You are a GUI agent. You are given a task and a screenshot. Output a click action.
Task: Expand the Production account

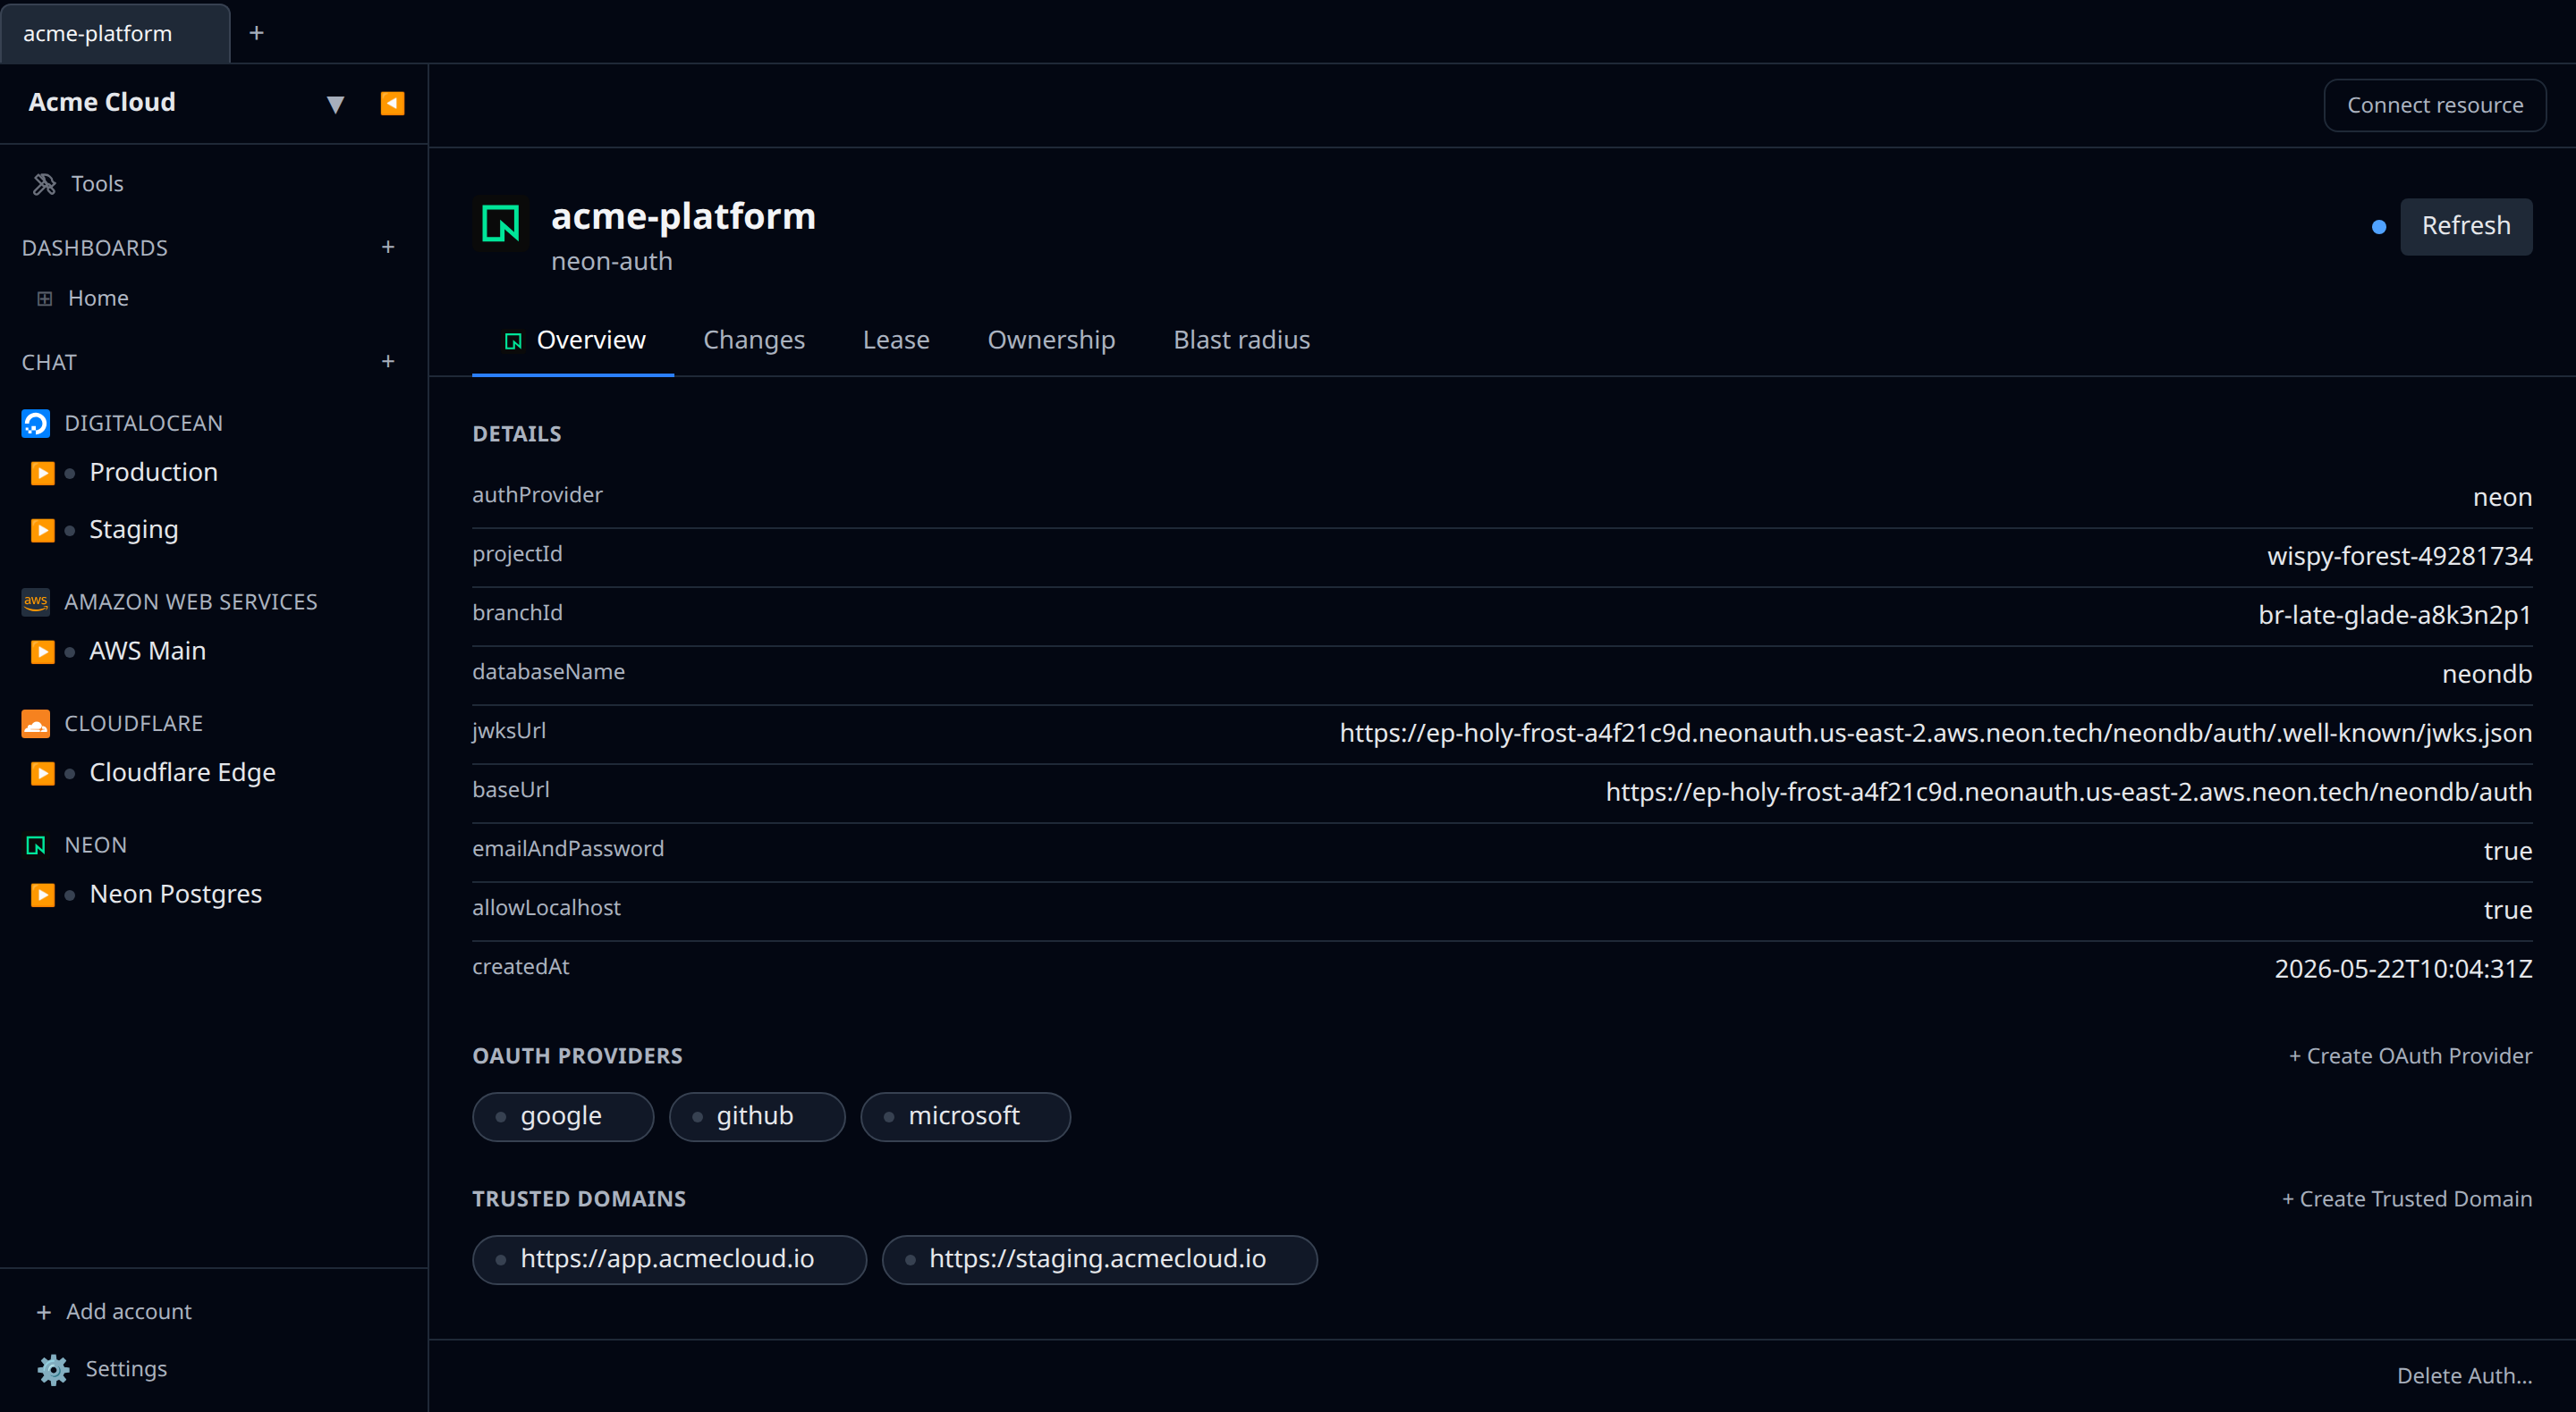(x=42, y=473)
